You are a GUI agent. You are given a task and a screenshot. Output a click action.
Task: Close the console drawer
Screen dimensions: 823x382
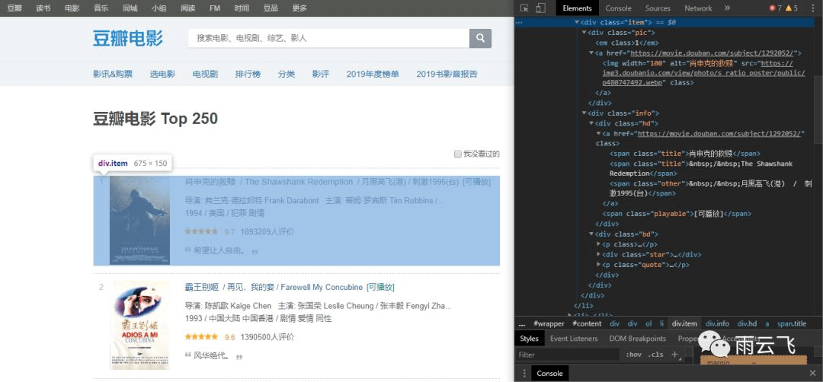point(812,373)
